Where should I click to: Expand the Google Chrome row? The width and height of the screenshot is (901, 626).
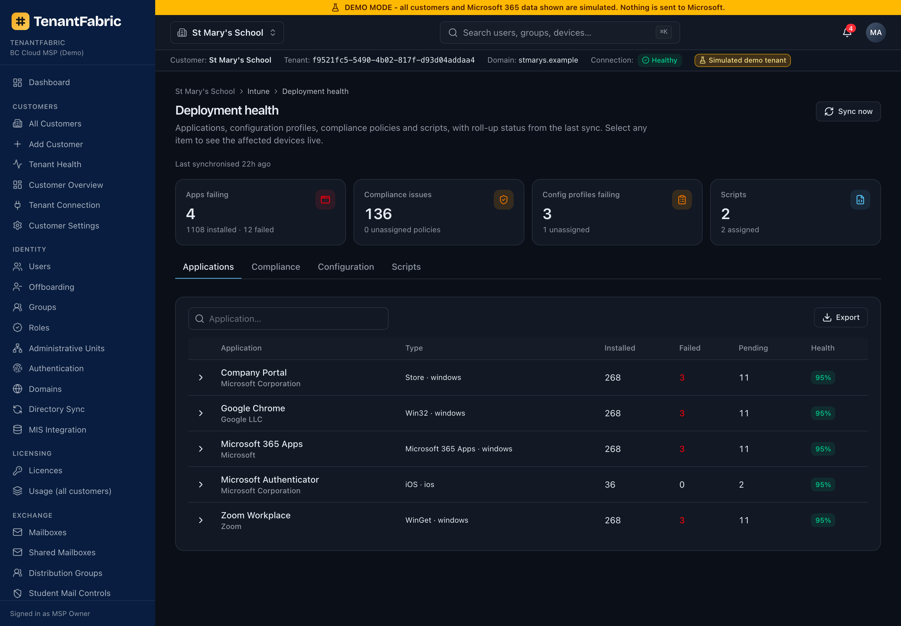pyautogui.click(x=201, y=413)
